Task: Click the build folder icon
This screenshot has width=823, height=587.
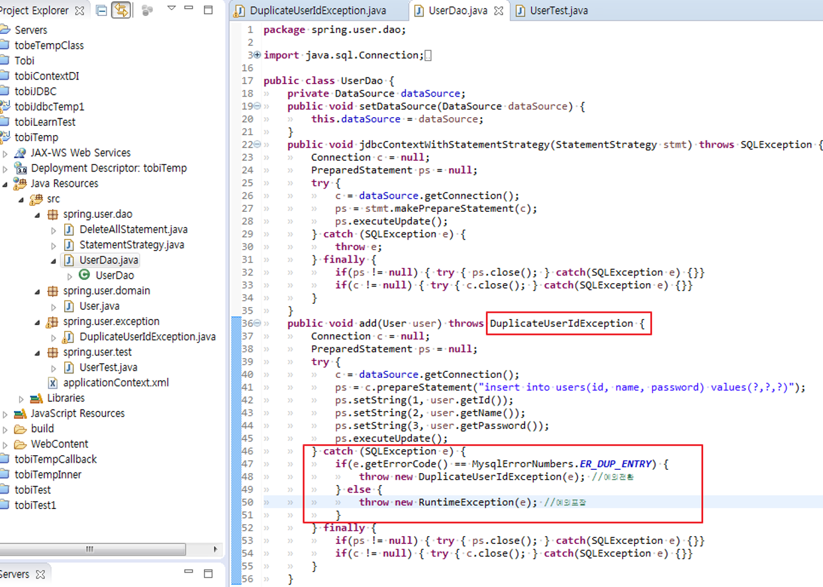Action: pos(21,429)
